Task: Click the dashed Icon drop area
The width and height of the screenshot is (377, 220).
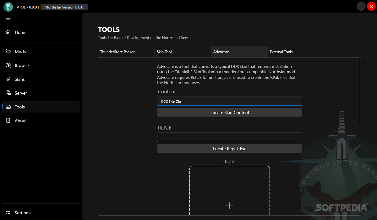Action: pyautogui.click(x=230, y=191)
